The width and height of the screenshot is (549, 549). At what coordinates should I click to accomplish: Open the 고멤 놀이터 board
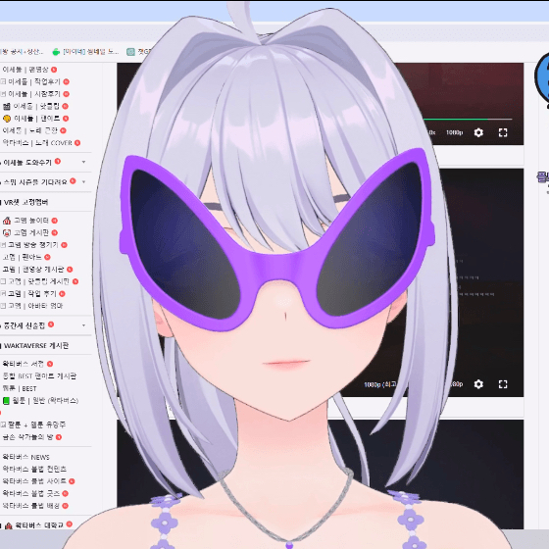(x=30, y=221)
